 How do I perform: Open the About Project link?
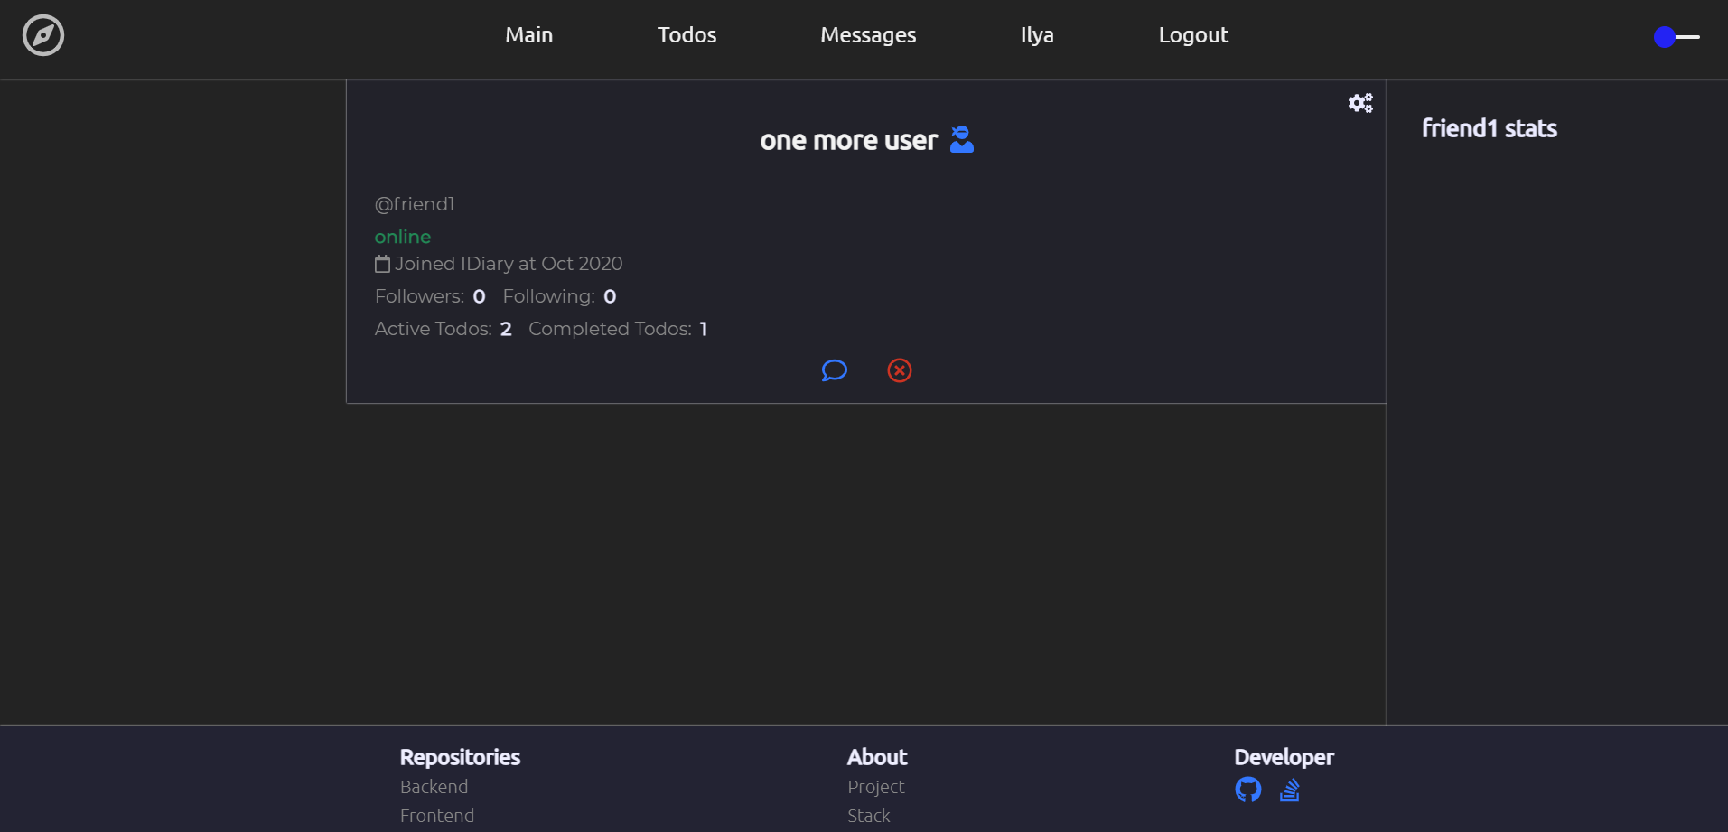point(876,787)
